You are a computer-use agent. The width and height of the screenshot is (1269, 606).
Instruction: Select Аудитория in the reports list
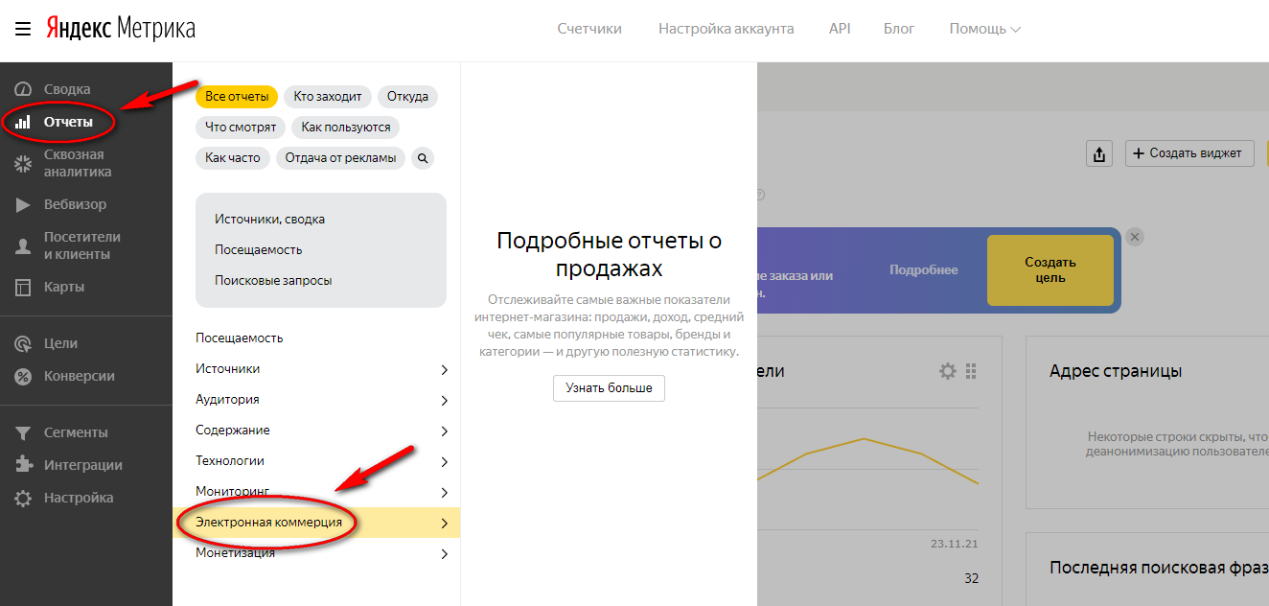(x=228, y=400)
